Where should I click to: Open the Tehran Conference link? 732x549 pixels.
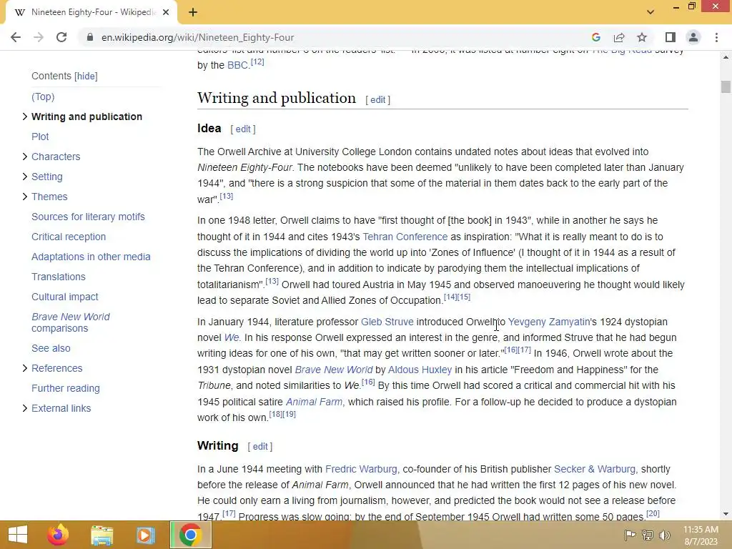click(405, 237)
